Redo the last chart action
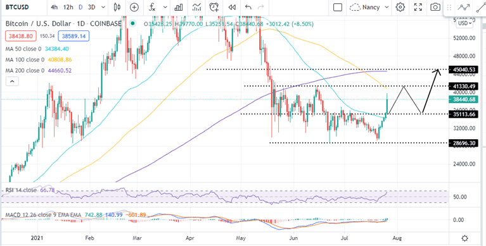The image size is (486, 246). [x=261, y=7]
